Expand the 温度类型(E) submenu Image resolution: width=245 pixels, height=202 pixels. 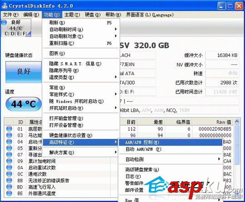point(81,77)
